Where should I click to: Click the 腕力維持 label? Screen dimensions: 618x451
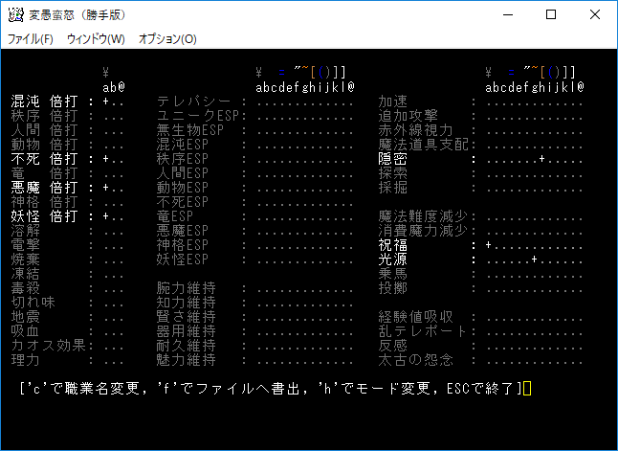pos(186,288)
